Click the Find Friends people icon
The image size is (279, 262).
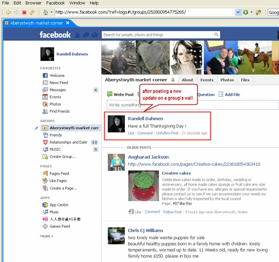[45, 111]
